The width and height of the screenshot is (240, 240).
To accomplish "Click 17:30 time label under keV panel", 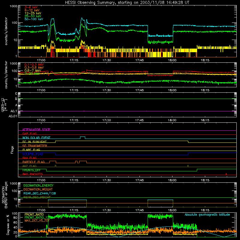I will pyautogui.click(x=106, y=60).
